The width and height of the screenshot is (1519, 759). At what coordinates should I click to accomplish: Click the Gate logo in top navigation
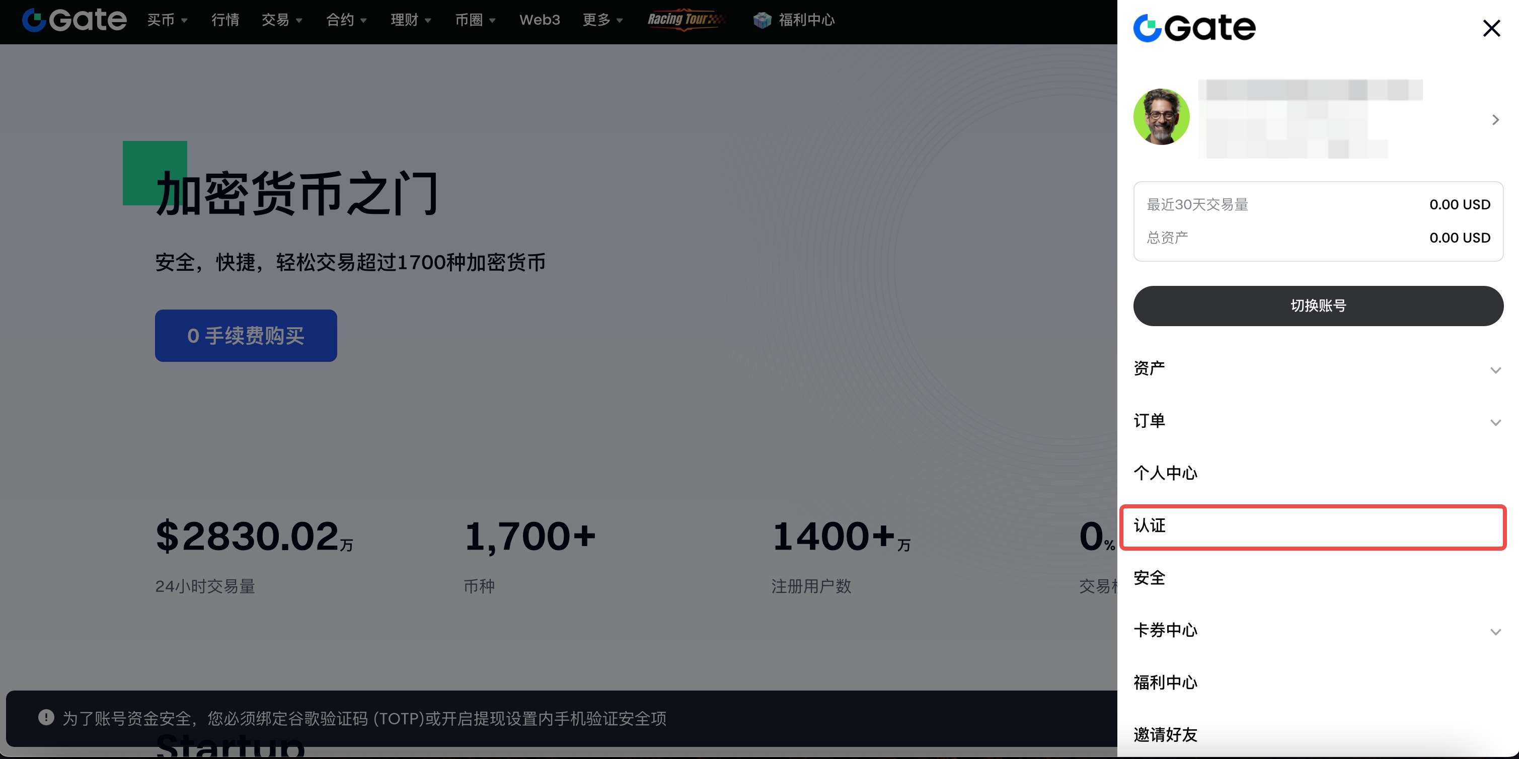pyautogui.click(x=74, y=20)
